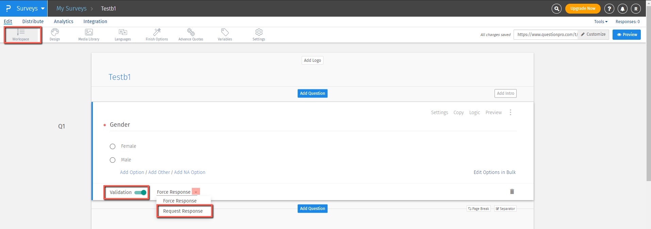Delete question with trash icon
Screen dimensions: 651x229
coord(512,192)
